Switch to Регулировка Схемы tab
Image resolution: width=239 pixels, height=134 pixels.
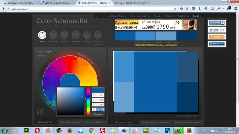pos(70,122)
